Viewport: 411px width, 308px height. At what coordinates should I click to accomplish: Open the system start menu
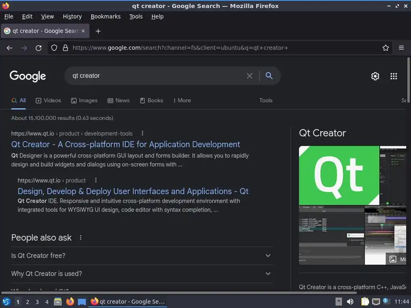coord(6,302)
